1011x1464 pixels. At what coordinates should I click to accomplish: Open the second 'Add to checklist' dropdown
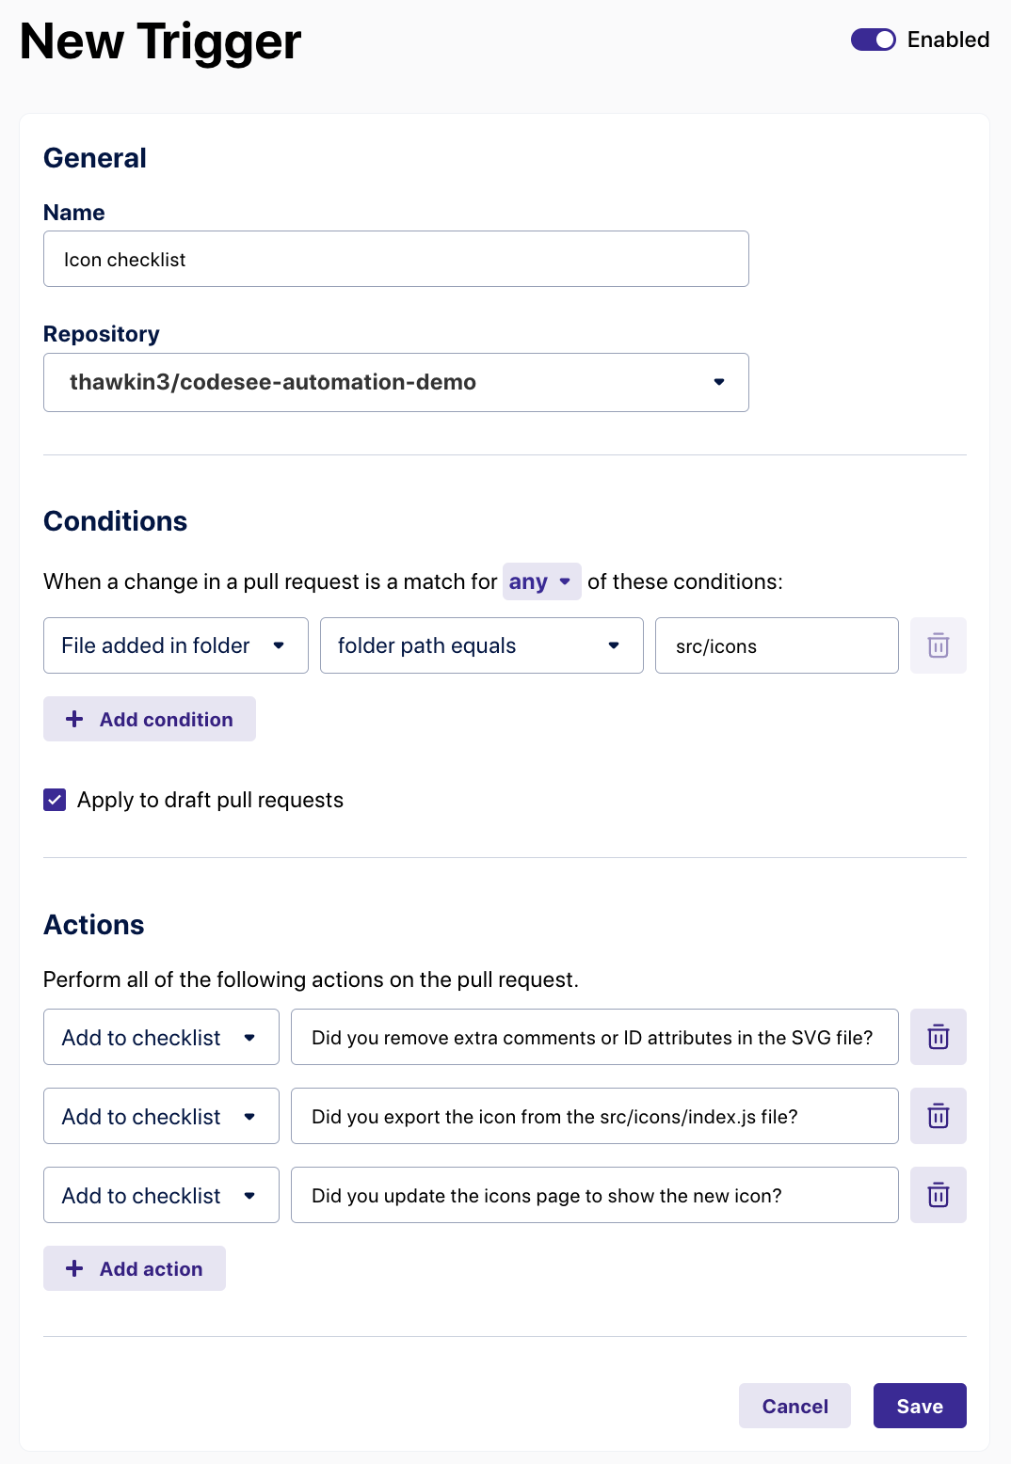[161, 1116]
